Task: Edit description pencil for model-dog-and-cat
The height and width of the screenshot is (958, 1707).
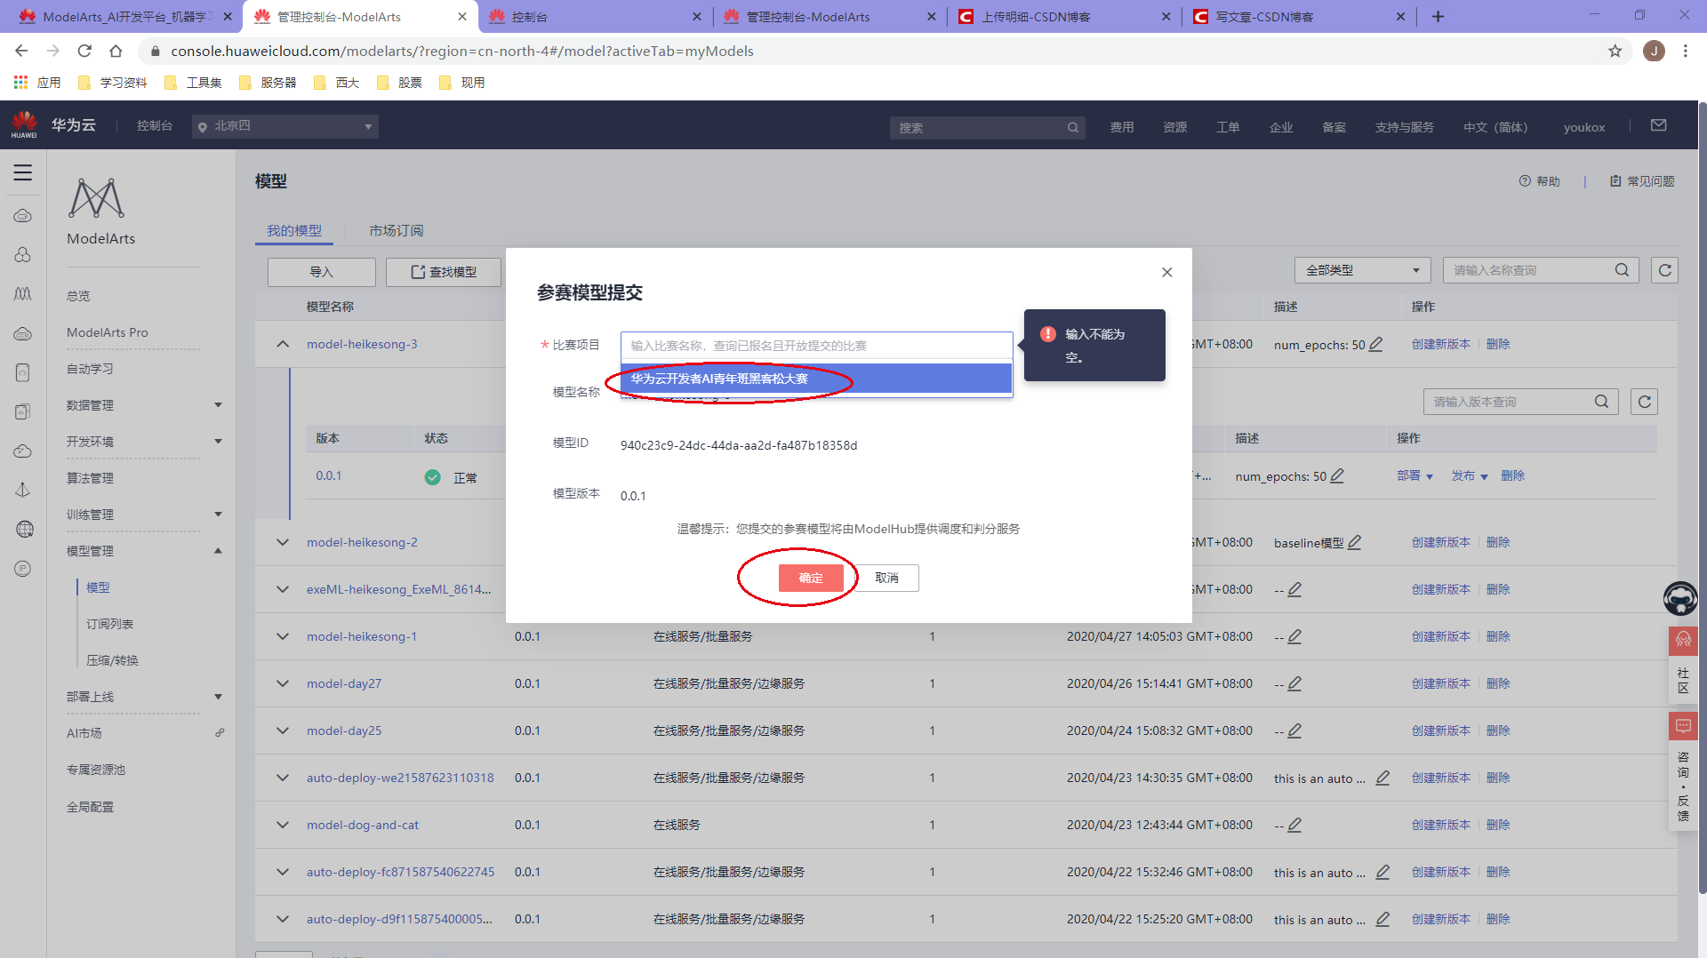Action: coord(1294,825)
